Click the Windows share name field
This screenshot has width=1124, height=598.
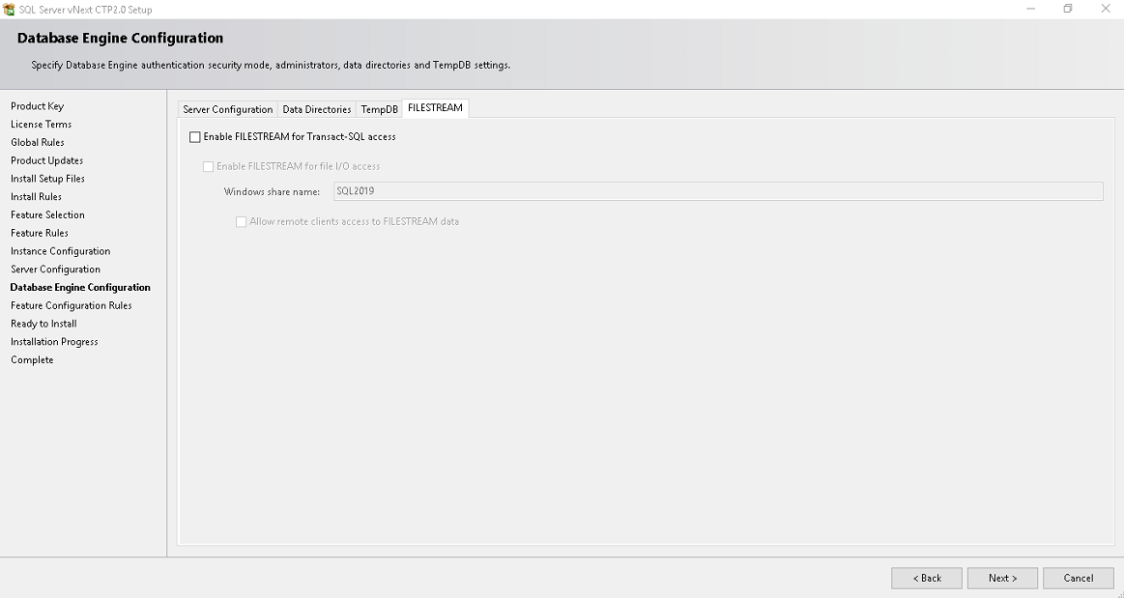click(x=717, y=191)
